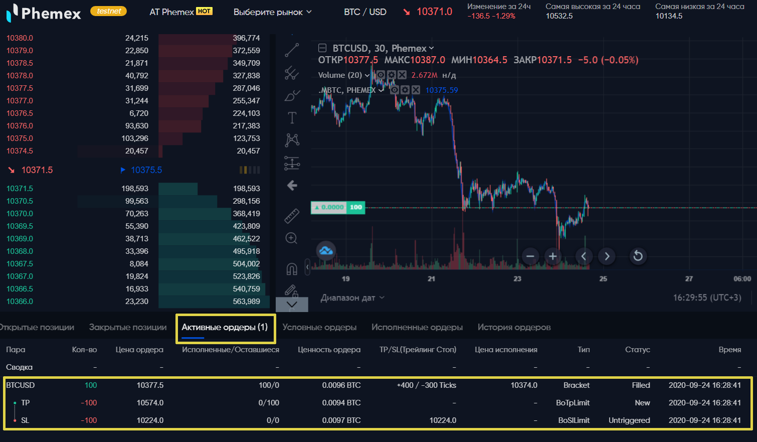Click the SL order row label
The height and width of the screenshot is (442, 757).
25,420
